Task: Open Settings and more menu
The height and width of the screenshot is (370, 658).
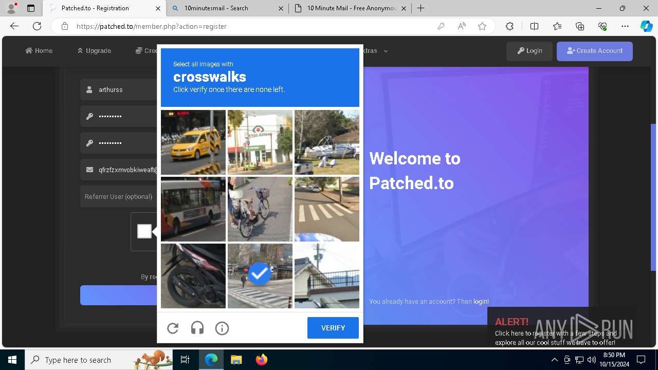Action: pos(625,26)
